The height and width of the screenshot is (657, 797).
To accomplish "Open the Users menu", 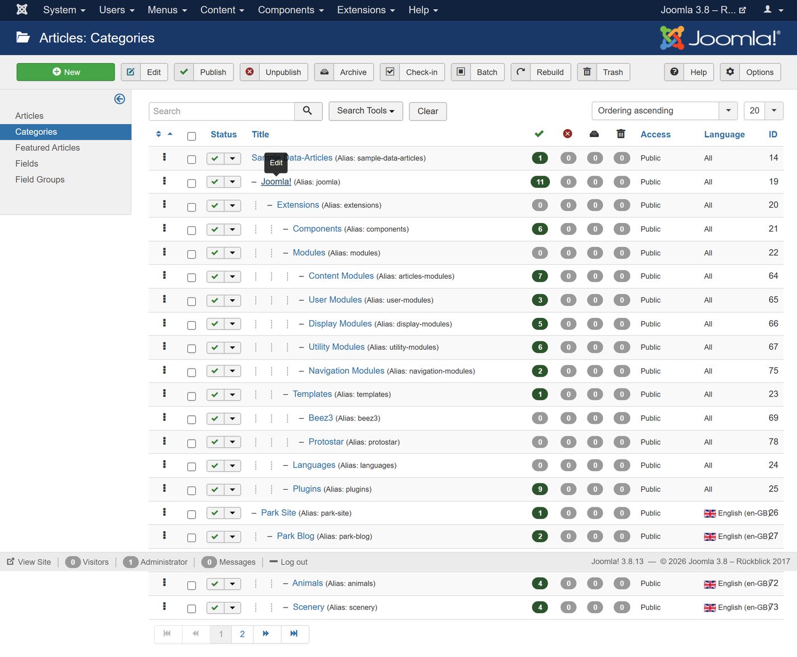I will (x=117, y=10).
